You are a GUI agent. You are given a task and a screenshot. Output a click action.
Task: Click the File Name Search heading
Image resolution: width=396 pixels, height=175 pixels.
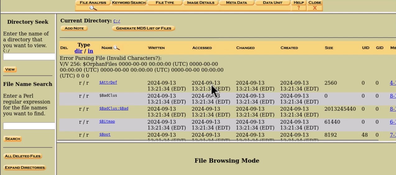pyautogui.click(x=28, y=84)
